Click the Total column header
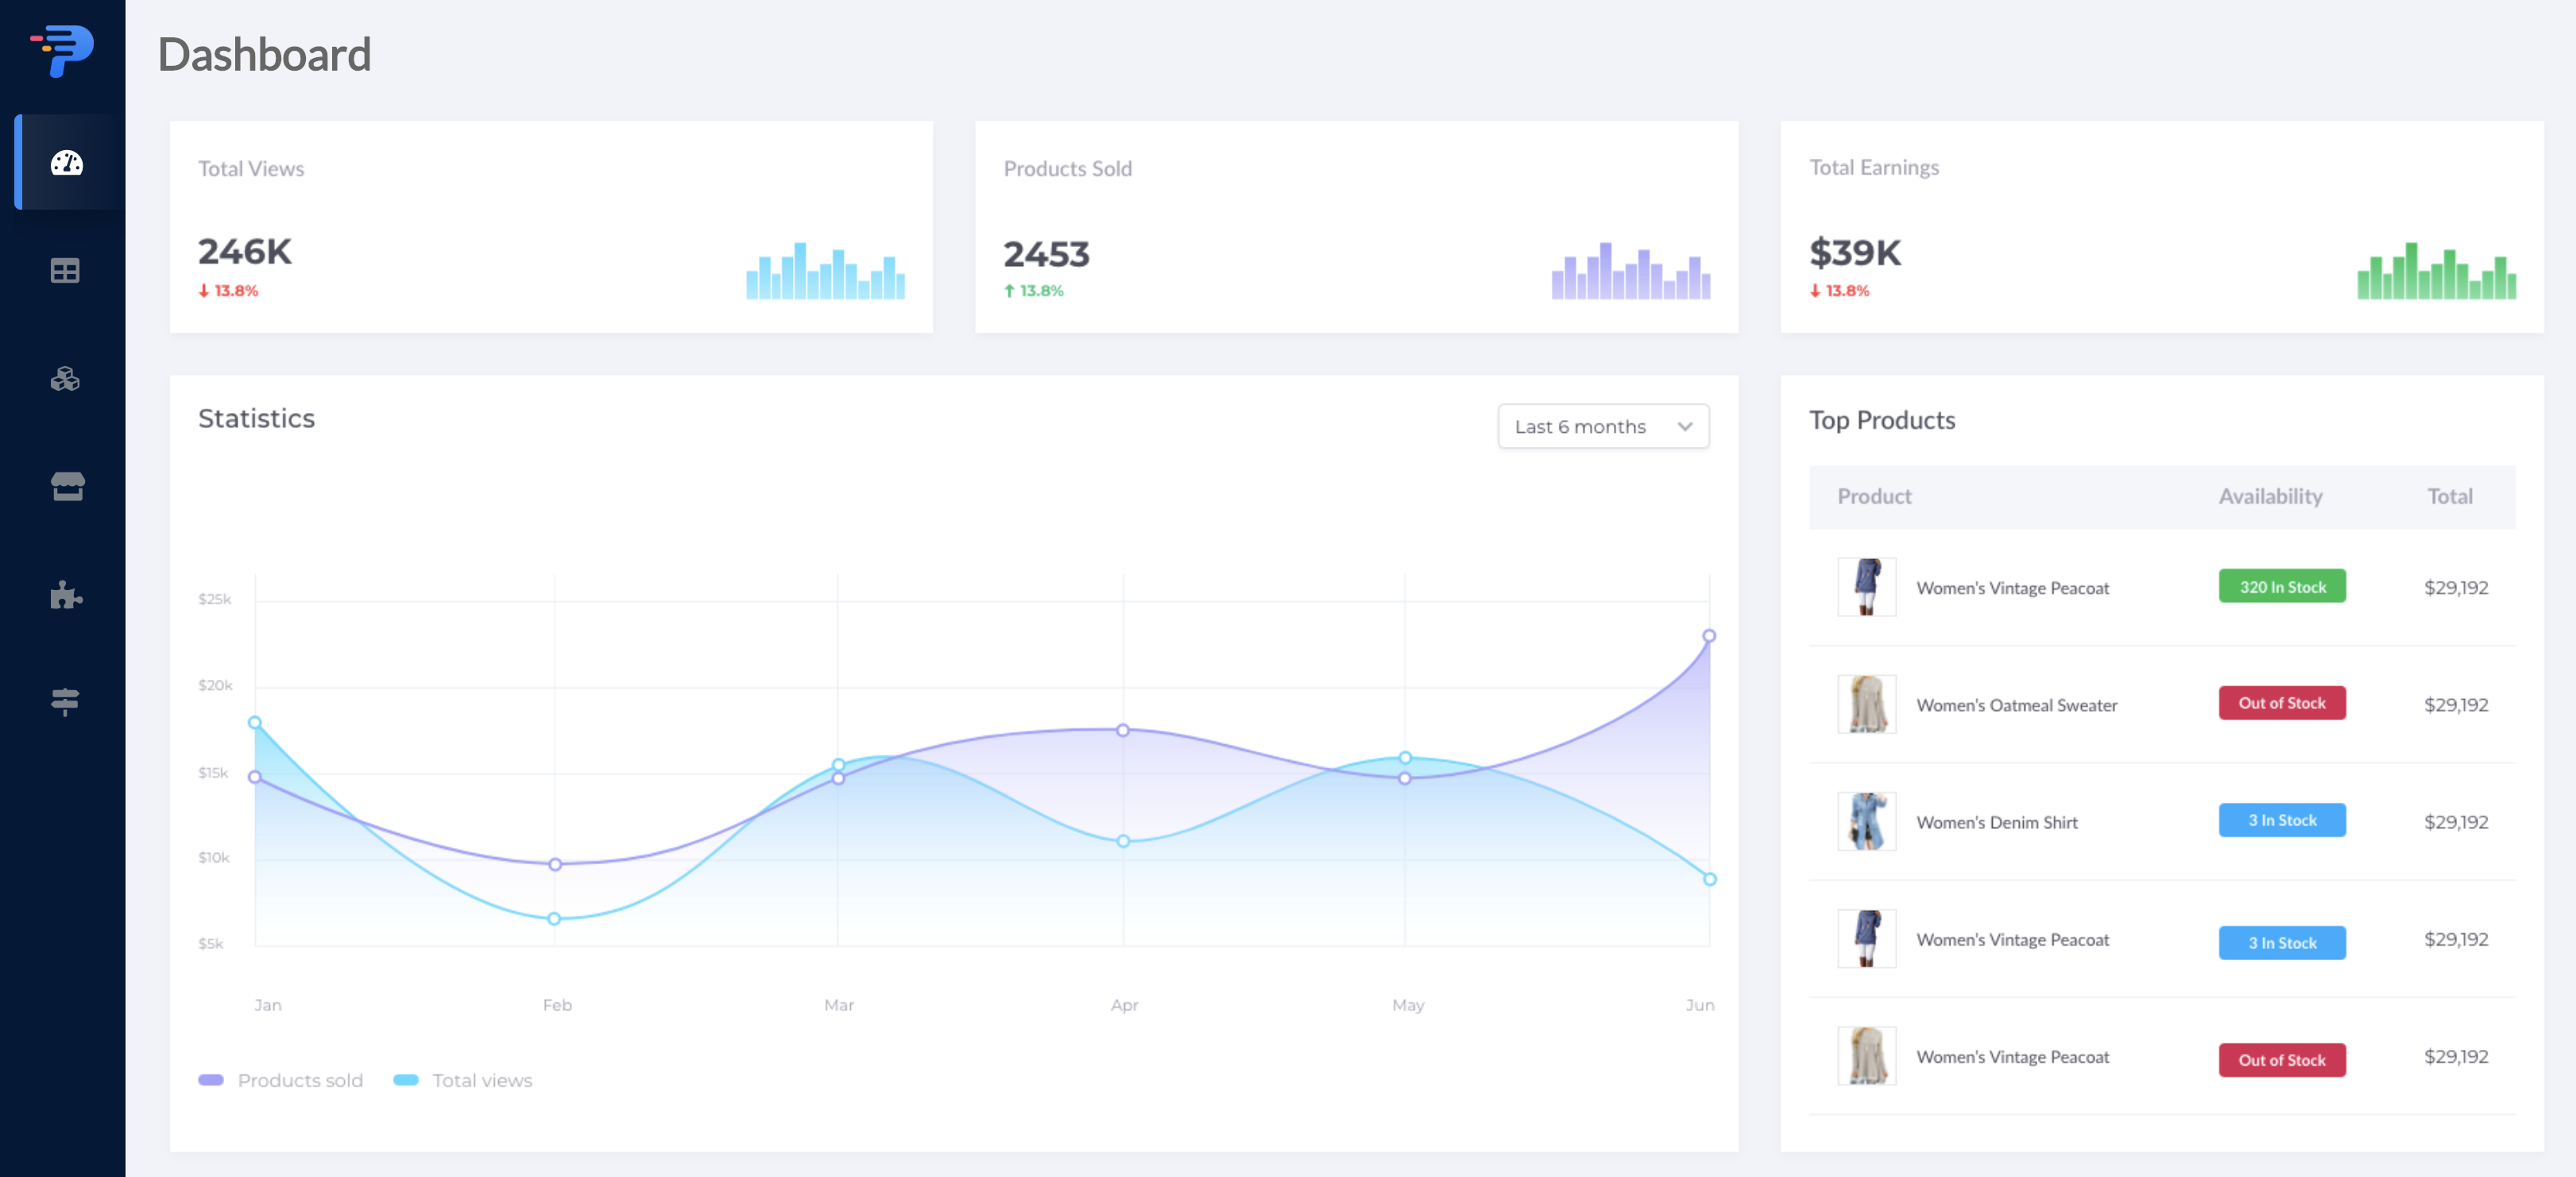Viewport: 2576px width, 1177px height. coord(2448,496)
